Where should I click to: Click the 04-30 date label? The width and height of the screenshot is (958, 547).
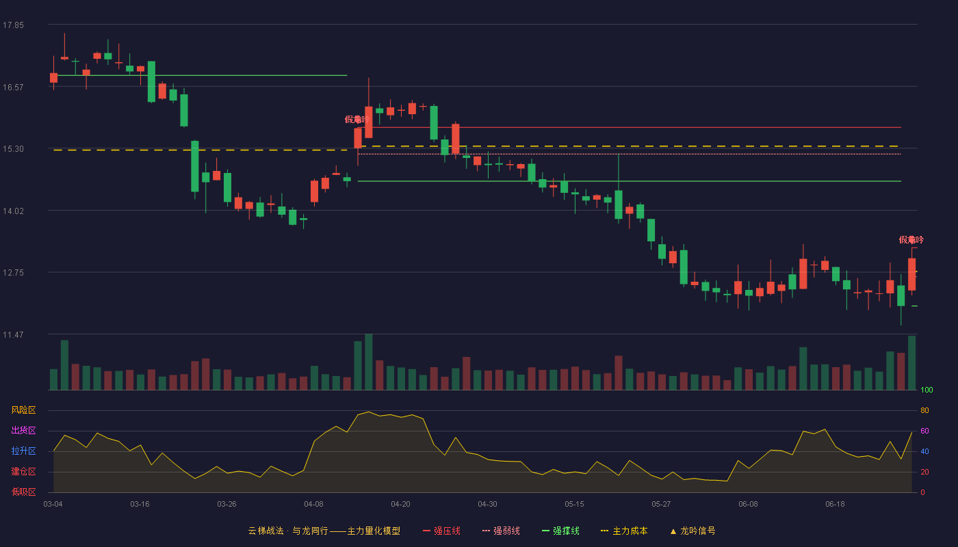[487, 504]
